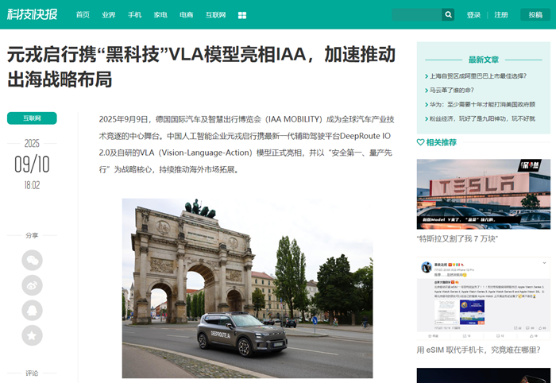The height and width of the screenshot is (383, 556).
Task: Open the 业界 navigation item
Action: tap(109, 14)
